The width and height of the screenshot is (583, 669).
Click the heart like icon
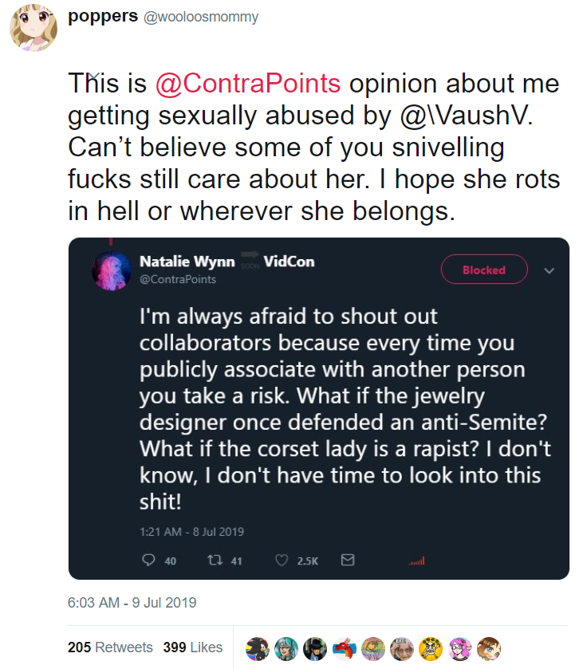(x=282, y=560)
